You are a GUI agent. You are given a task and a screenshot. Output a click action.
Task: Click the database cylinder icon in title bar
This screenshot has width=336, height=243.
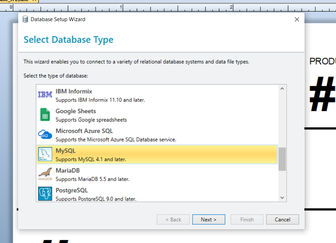click(x=25, y=19)
